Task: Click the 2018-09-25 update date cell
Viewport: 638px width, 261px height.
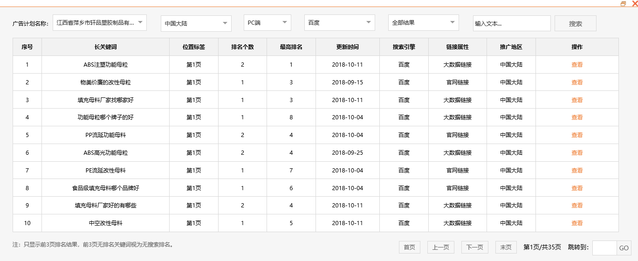Action: [348, 153]
